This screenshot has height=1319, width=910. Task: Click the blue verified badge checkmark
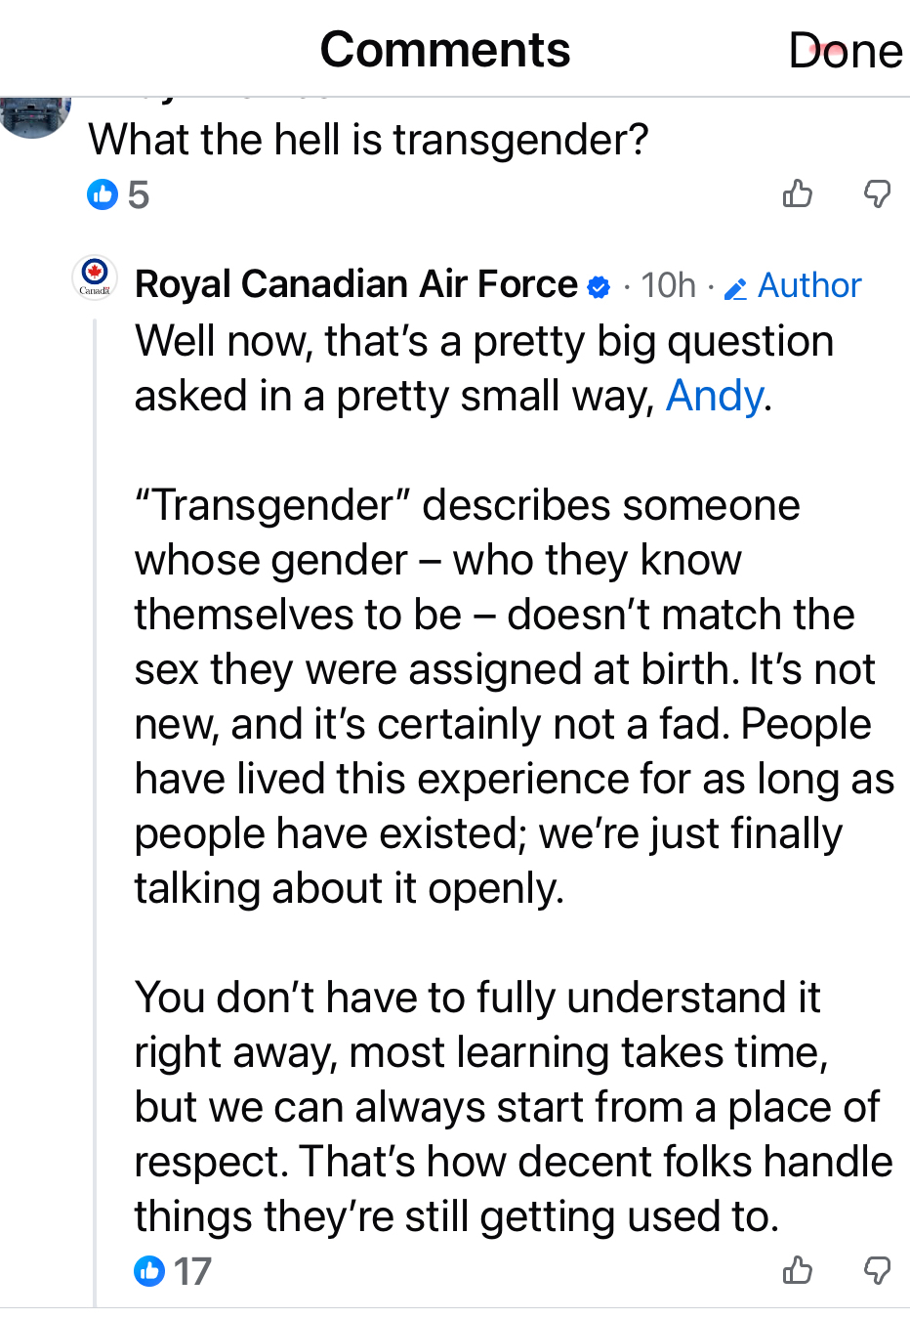[599, 286]
